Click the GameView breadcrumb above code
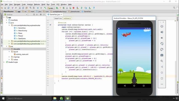This screenshot has height=101, width=179. point(58,18)
